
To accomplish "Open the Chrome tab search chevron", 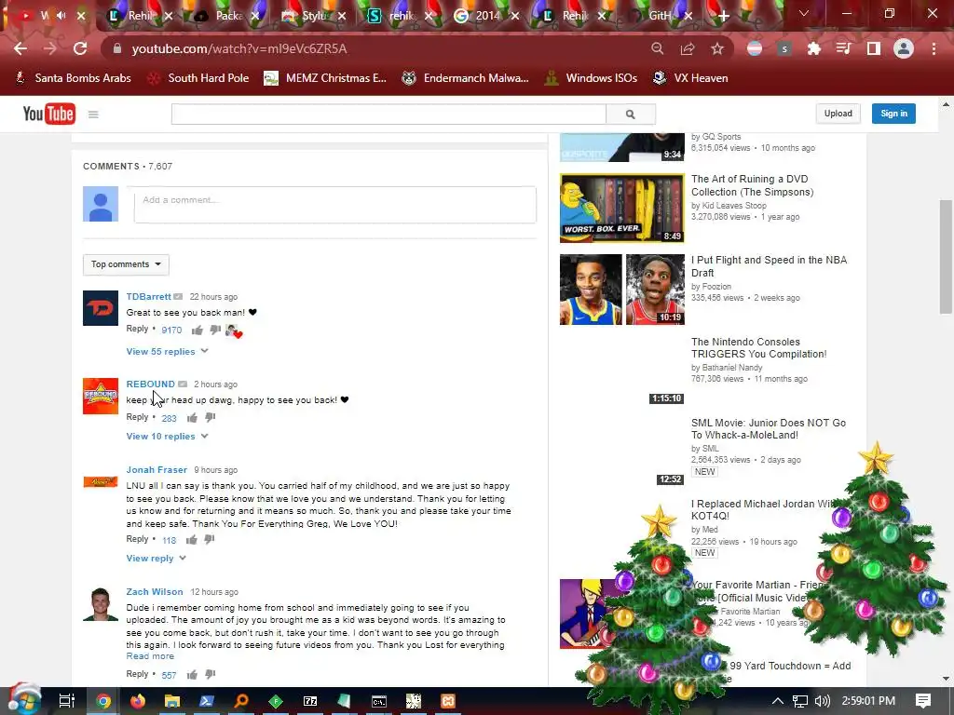I will pyautogui.click(x=804, y=13).
